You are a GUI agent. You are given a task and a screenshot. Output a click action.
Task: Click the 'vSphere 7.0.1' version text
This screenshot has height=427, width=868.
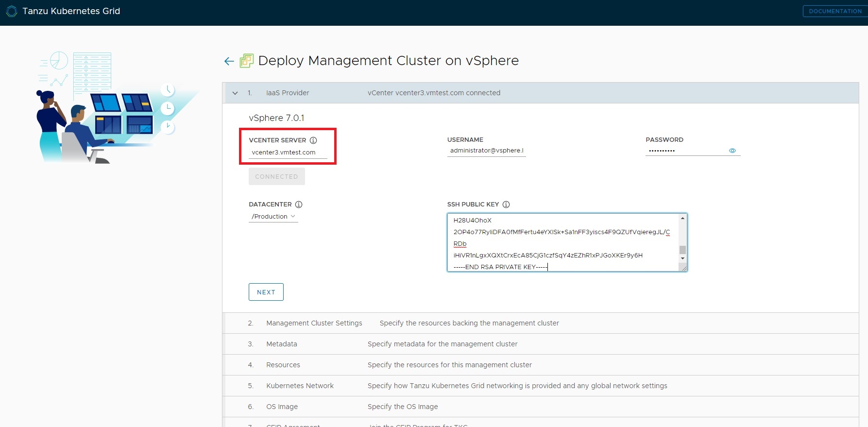tap(276, 118)
